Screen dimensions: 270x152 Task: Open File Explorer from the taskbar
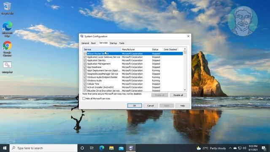point(111,148)
